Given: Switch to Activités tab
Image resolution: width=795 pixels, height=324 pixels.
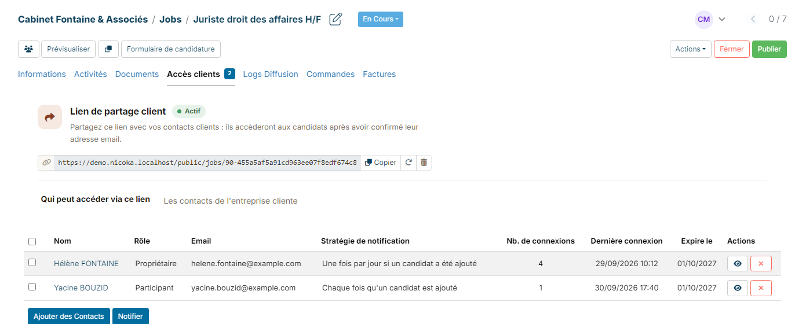Looking at the screenshot, I should [x=90, y=74].
